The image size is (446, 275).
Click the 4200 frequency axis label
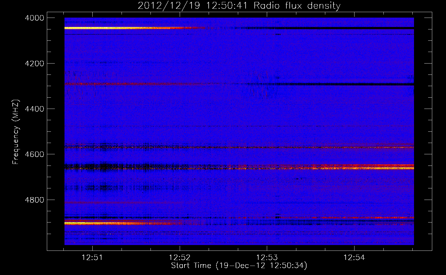coord(34,64)
